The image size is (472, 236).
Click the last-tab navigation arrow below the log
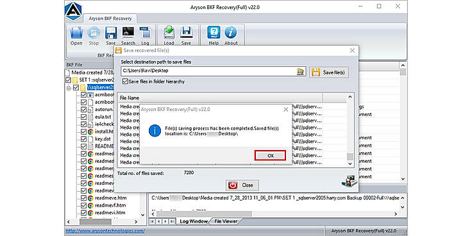pyautogui.click(x=172, y=221)
